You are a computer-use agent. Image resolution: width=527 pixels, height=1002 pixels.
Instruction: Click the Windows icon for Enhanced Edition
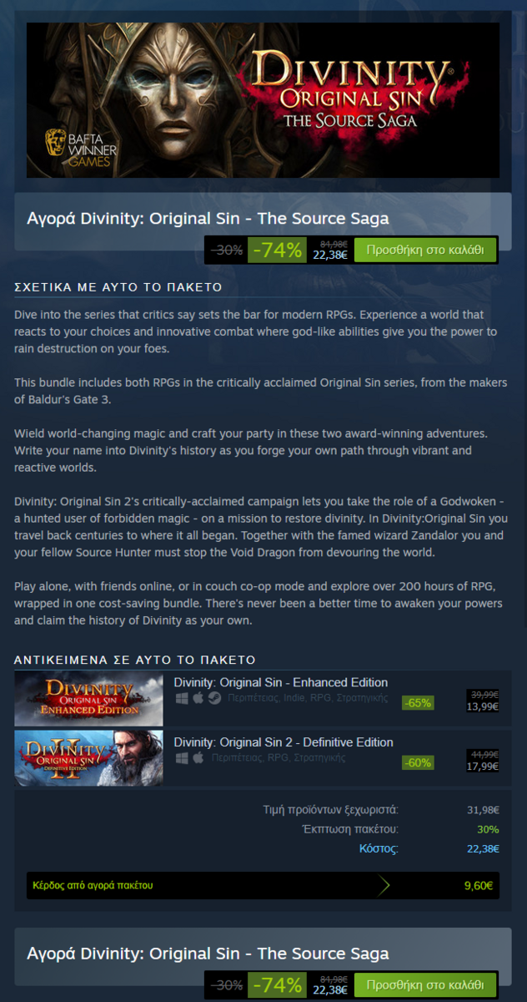click(182, 698)
